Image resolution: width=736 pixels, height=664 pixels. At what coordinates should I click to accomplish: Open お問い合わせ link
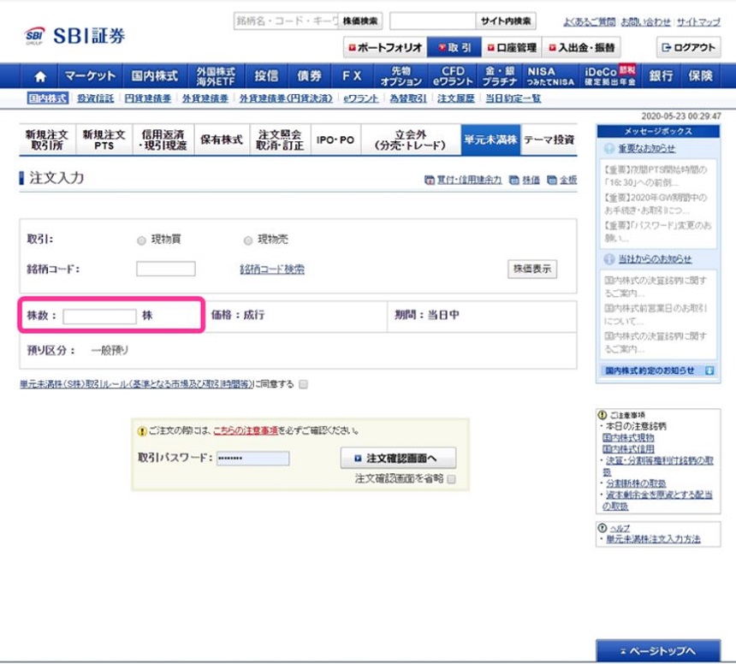pyautogui.click(x=646, y=21)
